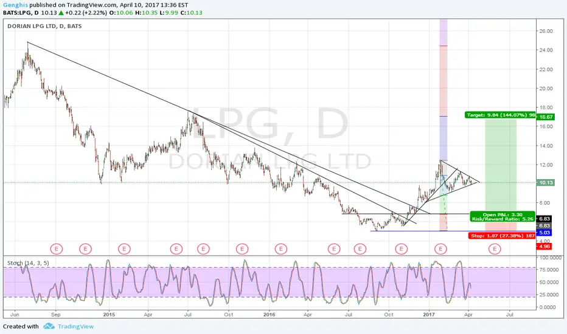567x334 pixels.
Task: Select the green Target 9.84 (144.07%) label
Action: point(500,115)
